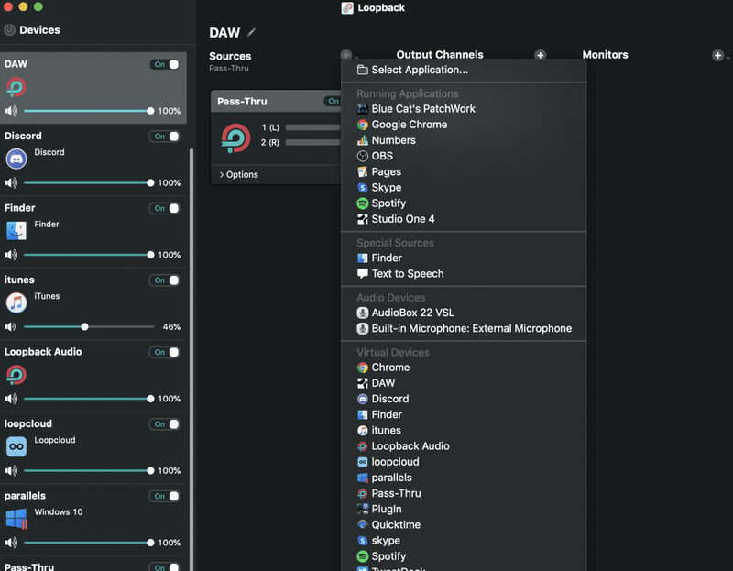Screen dimensions: 733x571
Task: Select Pages from running applications
Action: point(464,171)
